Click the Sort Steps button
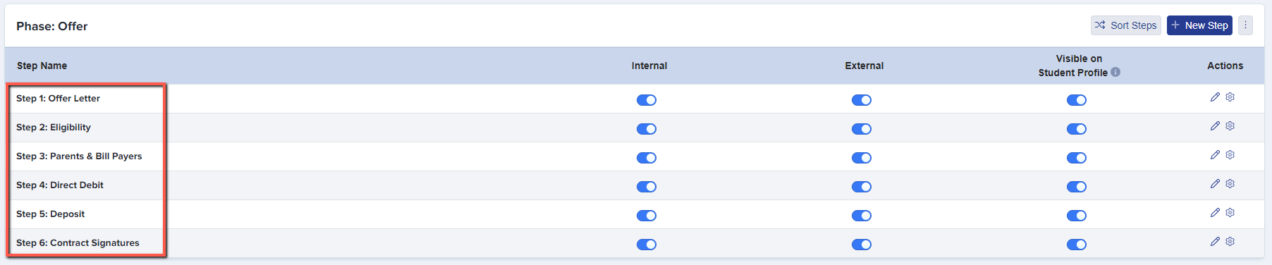This screenshot has width=1272, height=265. 1125,25
